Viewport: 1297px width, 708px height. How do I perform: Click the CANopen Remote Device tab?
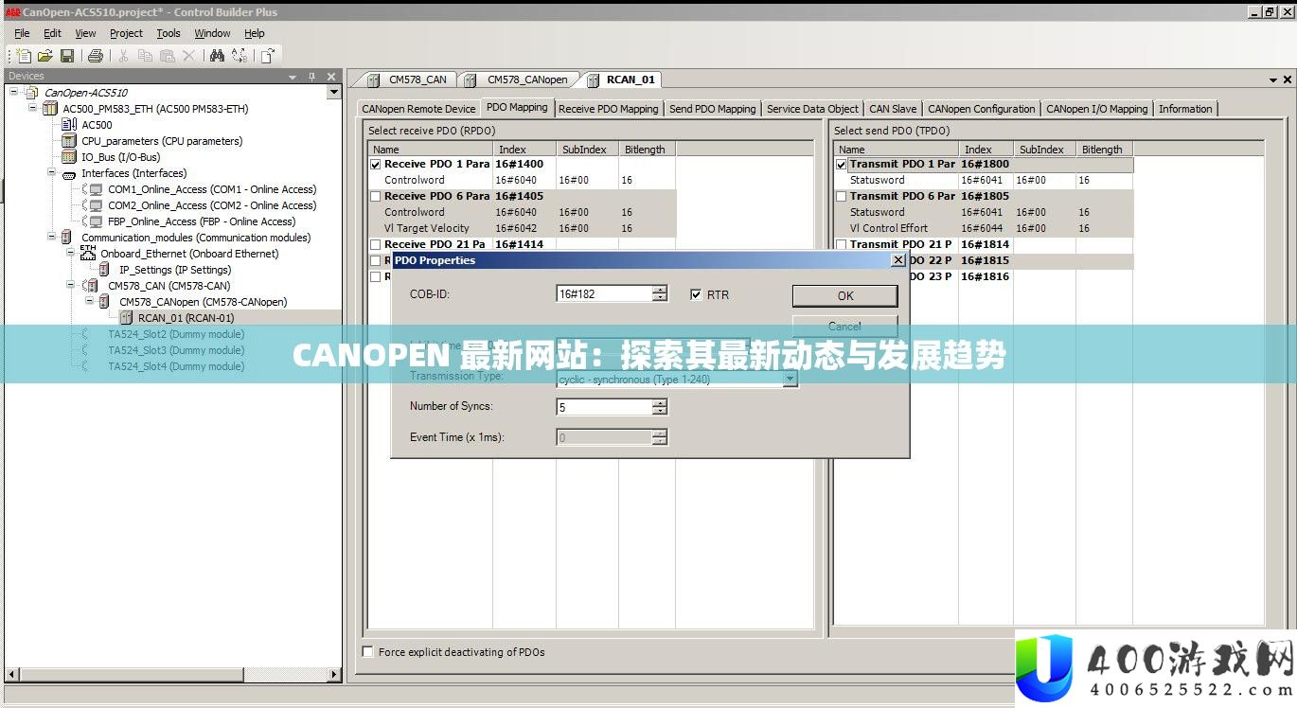point(418,109)
